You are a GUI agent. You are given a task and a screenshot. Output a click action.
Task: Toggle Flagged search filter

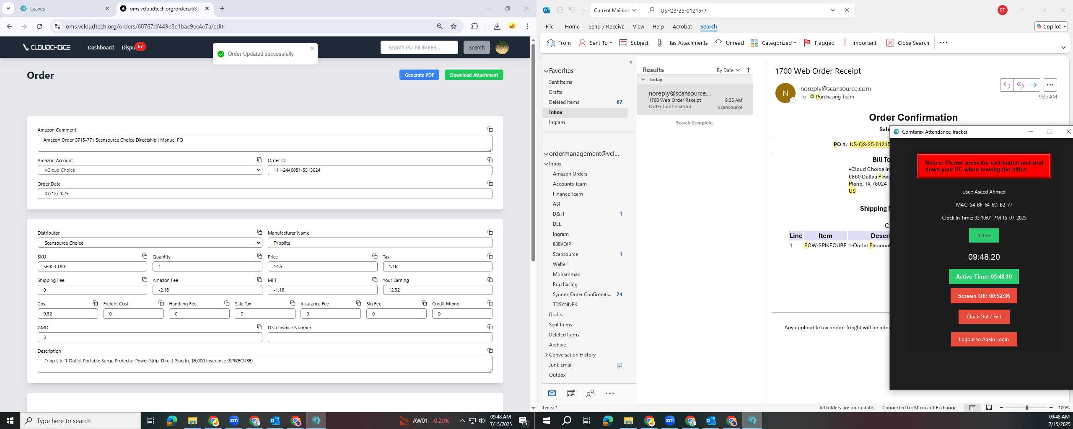point(819,43)
